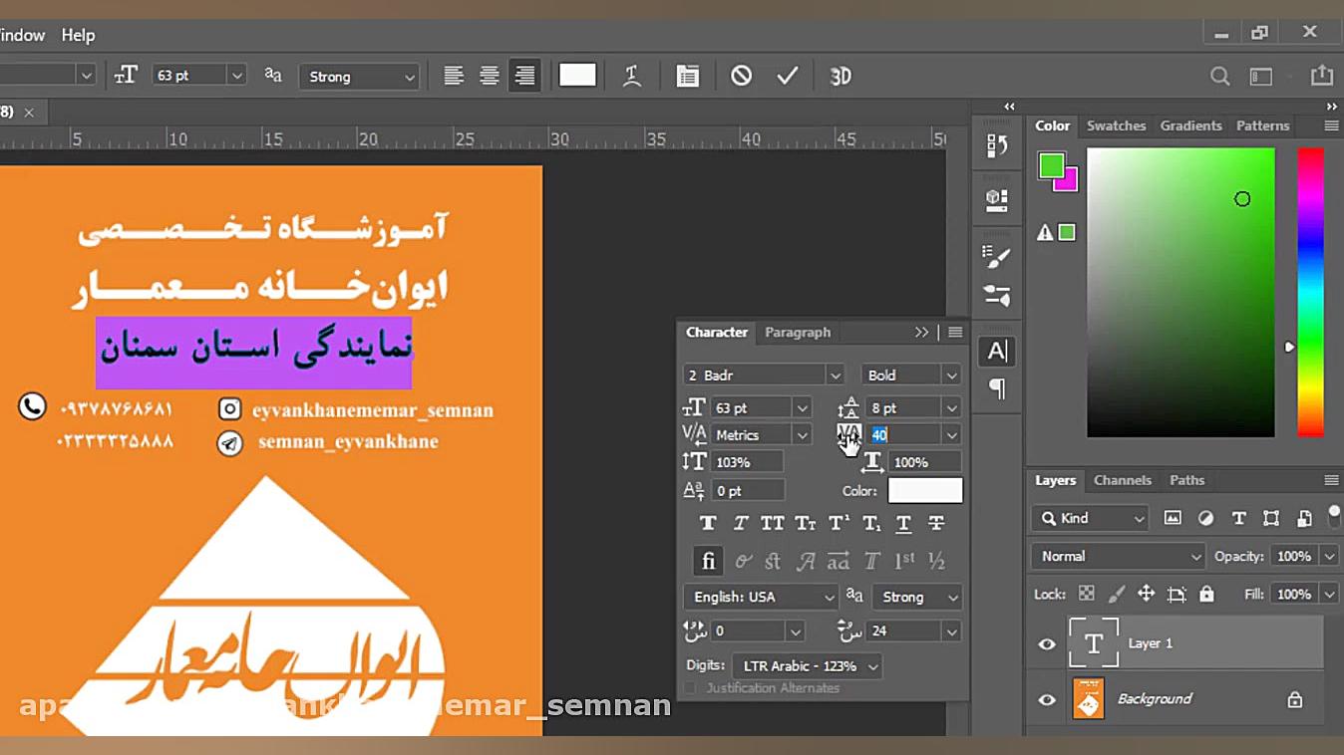This screenshot has height=755, width=1344.
Task: Apply Strikethrough to the text
Action: [x=935, y=523]
